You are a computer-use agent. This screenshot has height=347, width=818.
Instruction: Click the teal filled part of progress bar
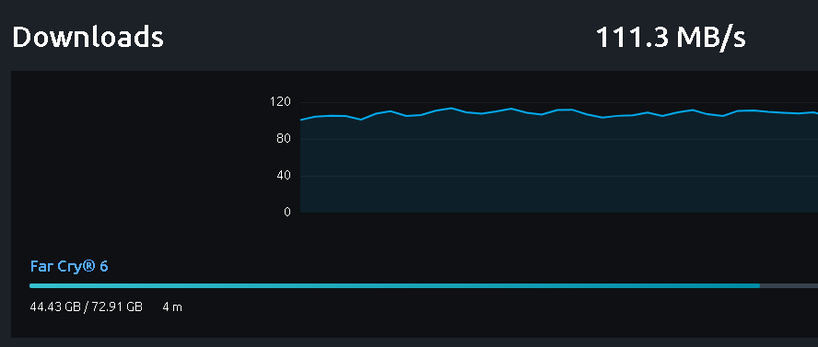tap(394, 285)
